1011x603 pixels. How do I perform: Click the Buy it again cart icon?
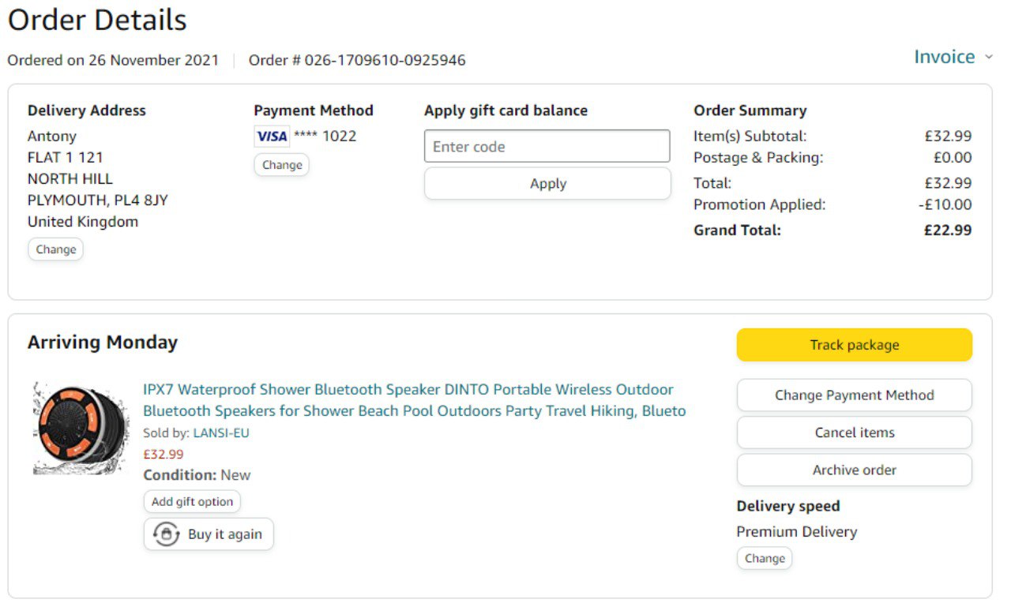click(x=166, y=534)
